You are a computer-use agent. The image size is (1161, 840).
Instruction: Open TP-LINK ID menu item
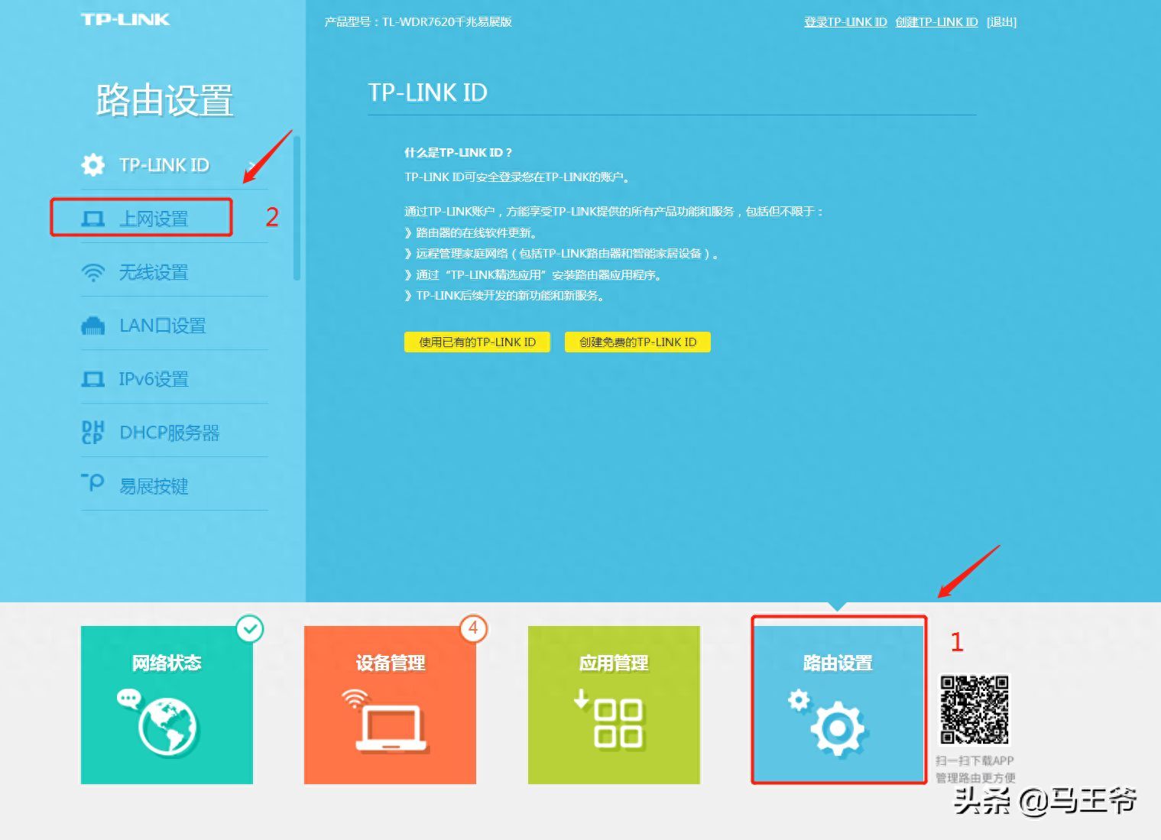click(x=174, y=164)
